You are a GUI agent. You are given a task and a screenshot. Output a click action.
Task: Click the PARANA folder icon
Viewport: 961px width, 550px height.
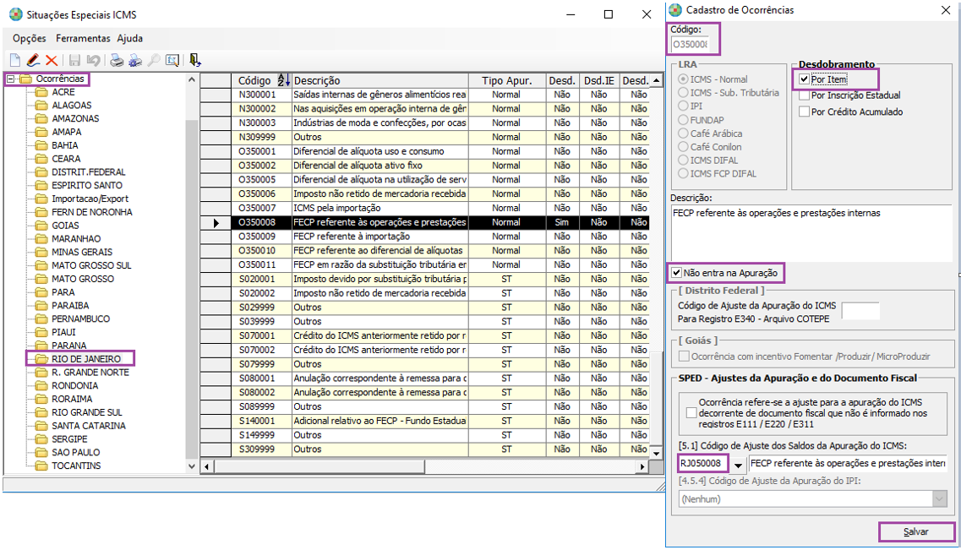tap(41, 346)
